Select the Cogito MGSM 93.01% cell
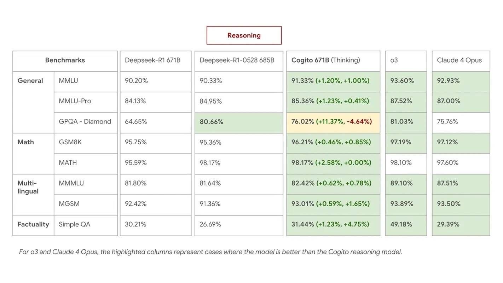The width and height of the screenshot is (503, 283). click(333, 204)
